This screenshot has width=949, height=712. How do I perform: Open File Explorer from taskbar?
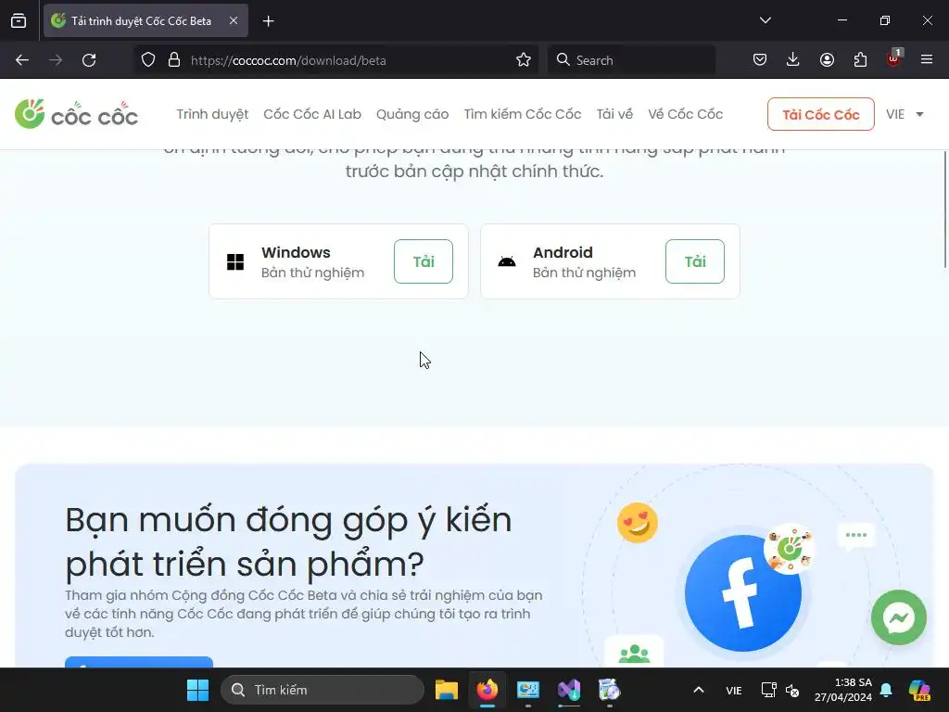coord(446,690)
